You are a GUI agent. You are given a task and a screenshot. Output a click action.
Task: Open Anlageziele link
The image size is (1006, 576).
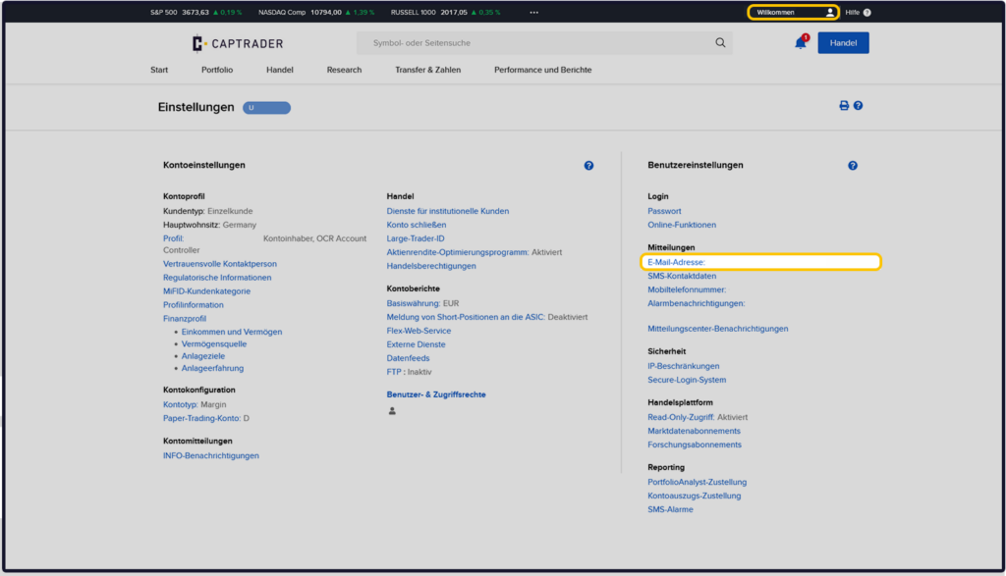[x=202, y=356]
